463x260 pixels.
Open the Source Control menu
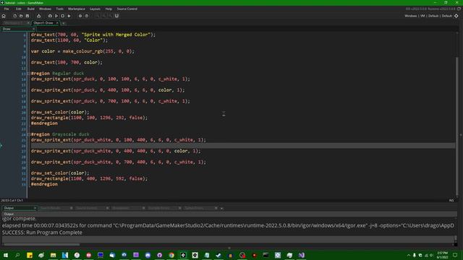coord(127,9)
